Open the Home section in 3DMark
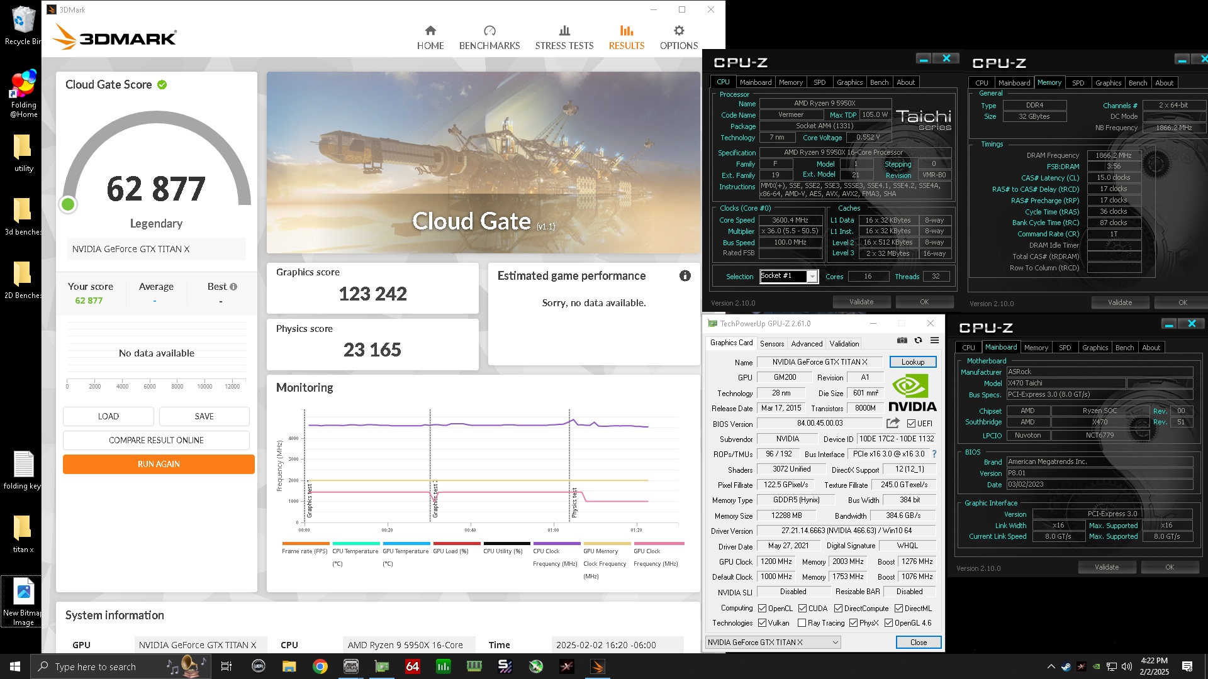Image resolution: width=1208 pixels, height=679 pixels. [430, 38]
